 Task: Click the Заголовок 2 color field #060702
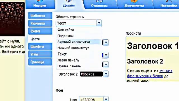click(91, 74)
